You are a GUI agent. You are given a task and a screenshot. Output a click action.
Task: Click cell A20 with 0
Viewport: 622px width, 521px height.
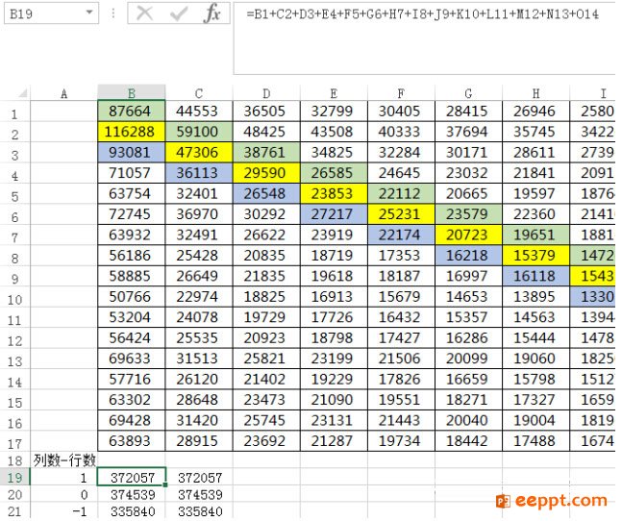[x=64, y=494]
